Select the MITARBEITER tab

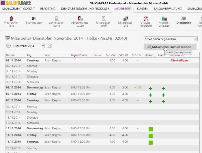click(123, 9)
